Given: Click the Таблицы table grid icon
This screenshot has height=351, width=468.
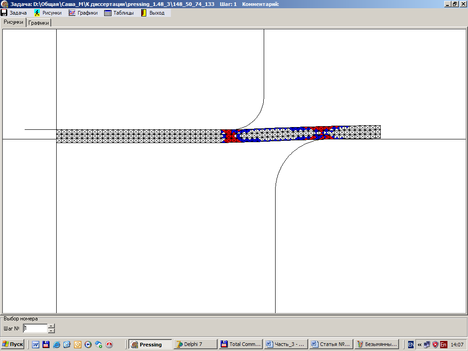Looking at the screenshot, I should click(108, 13).
